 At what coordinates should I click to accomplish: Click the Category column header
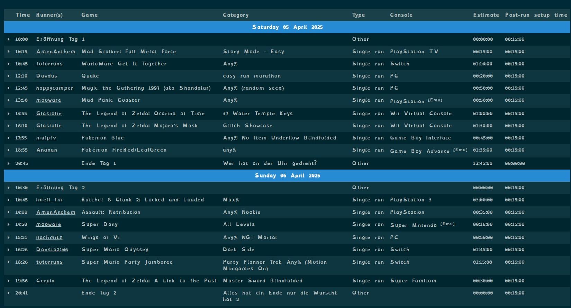(x=236, y=15)
